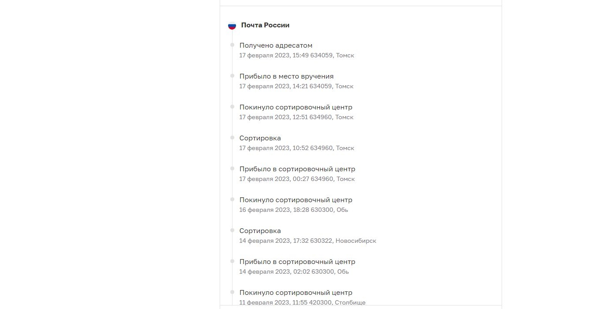Select the Почта России carrier heading
This screenshot has width=615, height=309.
(265, 25)
